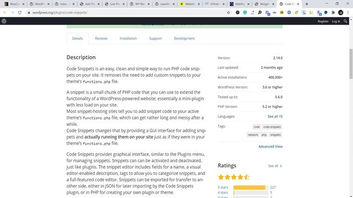Bookmark this page with the star icon
Screen dimensions: 353x198
(x=228, y=13)
